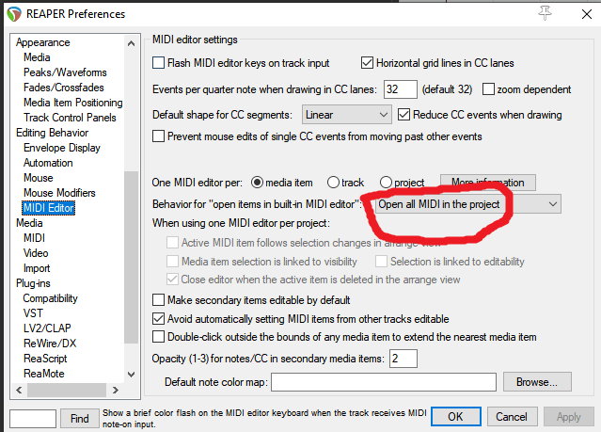Enable Flash MIDI editor keys on track input
601x432 pixels.
tap(158, 63)
